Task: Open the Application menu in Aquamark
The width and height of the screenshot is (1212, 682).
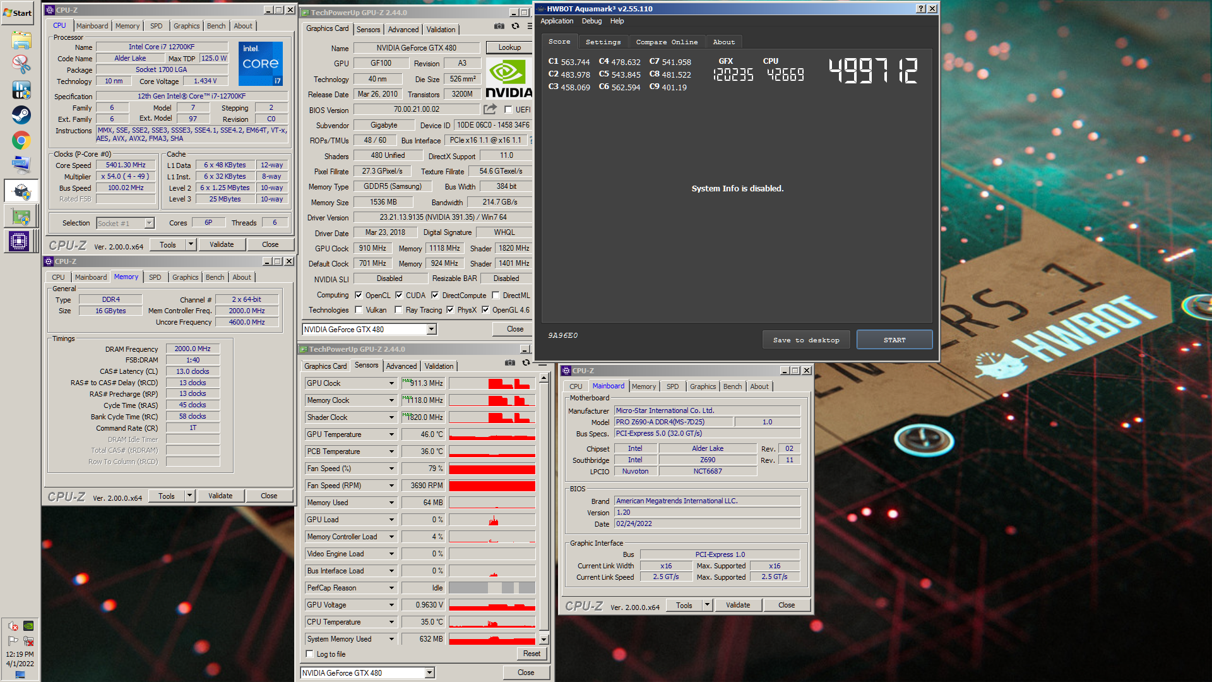Action: coord(557,21)
